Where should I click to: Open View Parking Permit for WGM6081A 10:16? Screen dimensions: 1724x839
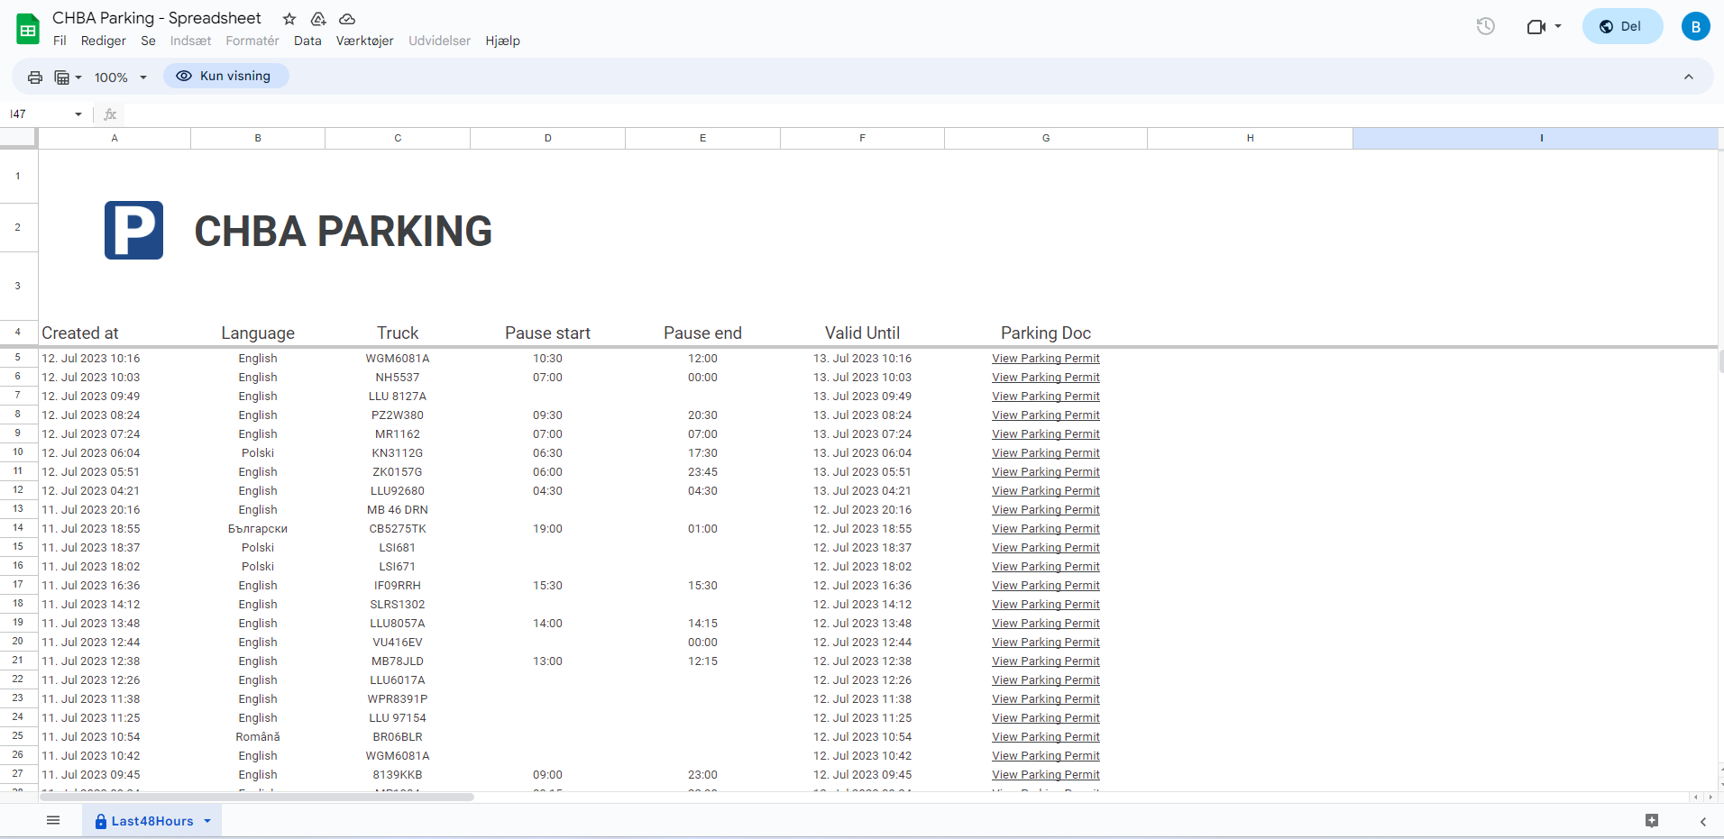1046,359
